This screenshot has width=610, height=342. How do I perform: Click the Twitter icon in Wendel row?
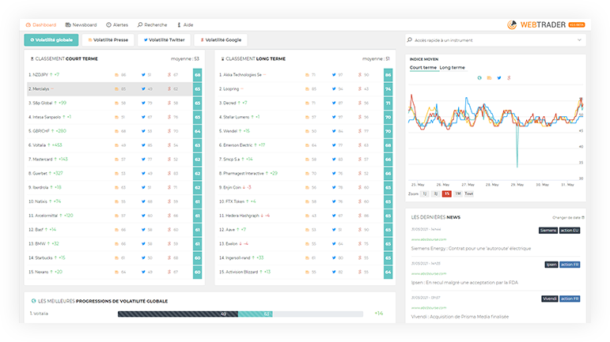pos(334,131)
